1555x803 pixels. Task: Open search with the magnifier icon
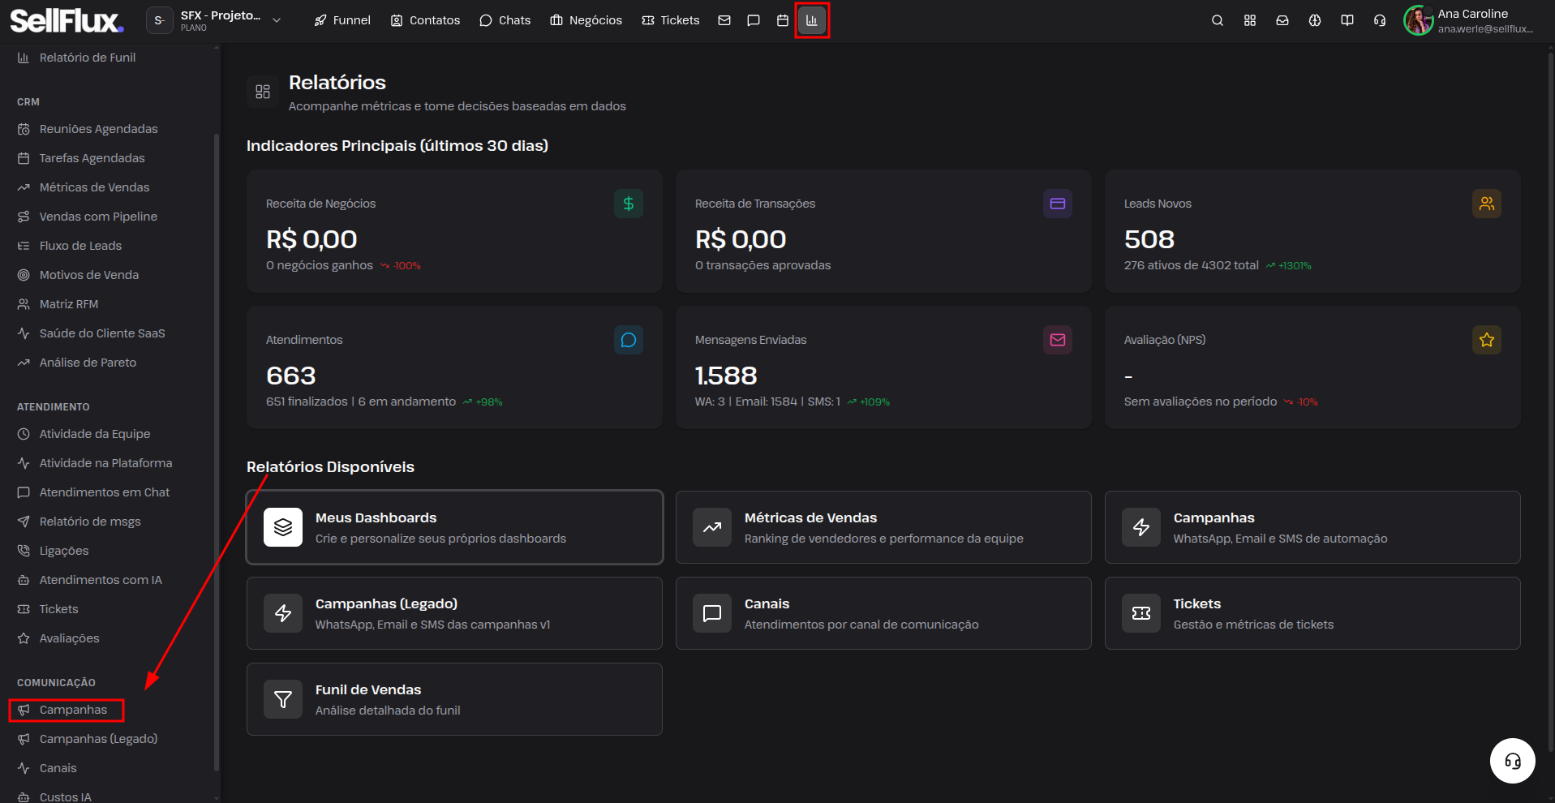(1218, 20)
